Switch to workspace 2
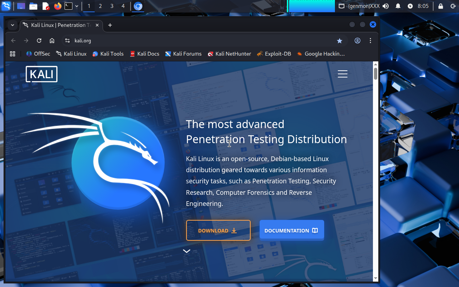This screenshot has width=459, height=287. 100,6
